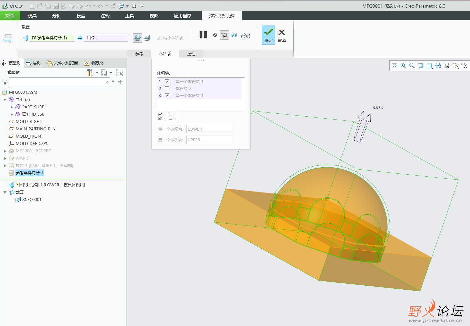Image resolution: width=470 pixels, height=326 pixels.
Task: Check the 体积块_3 row checkbox
Action: click(167, 88)
